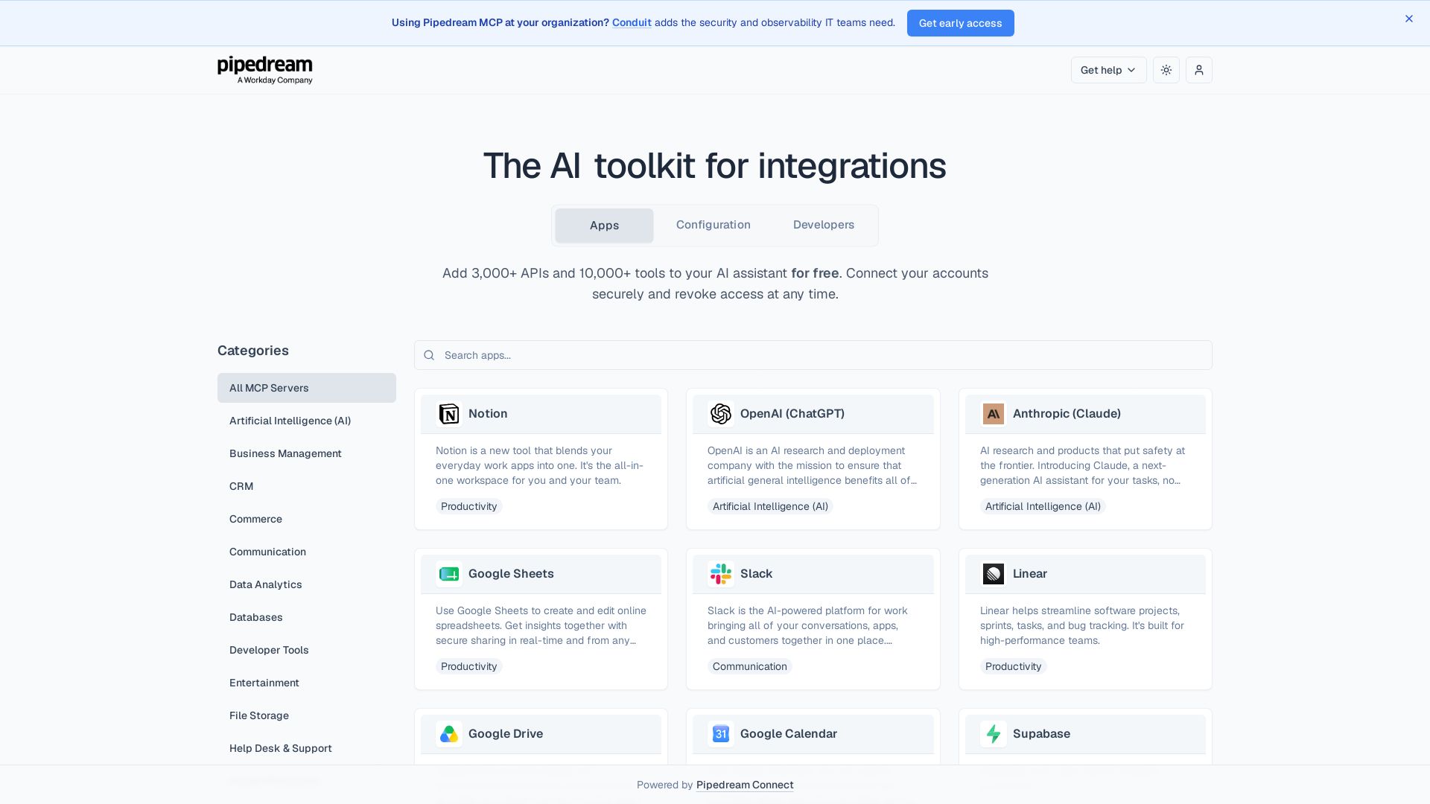Viewport: 1430px width, 804px height.
Task: Select the Data Analytics category
Action: pos(307,584)
